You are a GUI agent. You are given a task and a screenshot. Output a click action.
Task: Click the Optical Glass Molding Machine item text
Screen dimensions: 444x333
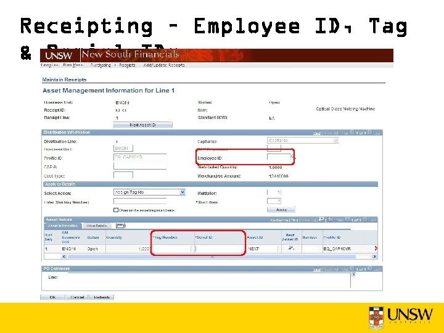[x=345, y=109]
